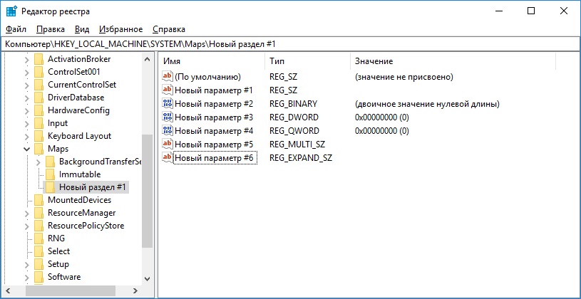Open the Файл menu
This screenshot has width=581, height=299.
click(16, 29)
